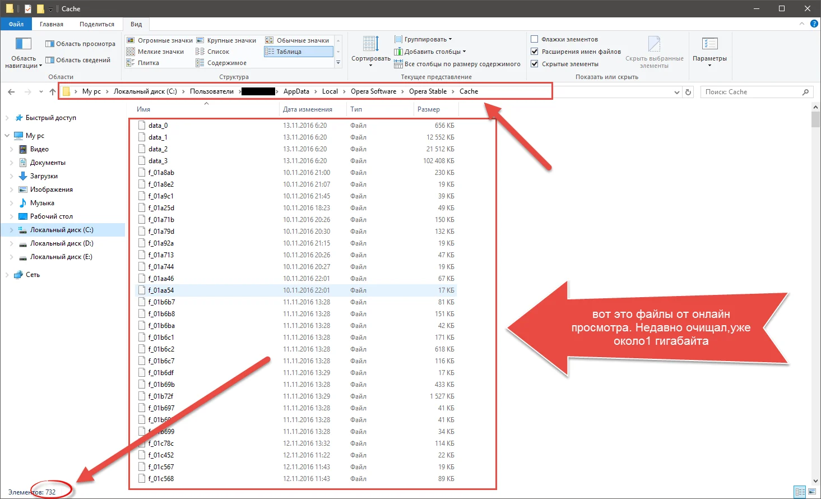Click the Размер column header
Screen dimensions: 821x499
coord(429,109)
